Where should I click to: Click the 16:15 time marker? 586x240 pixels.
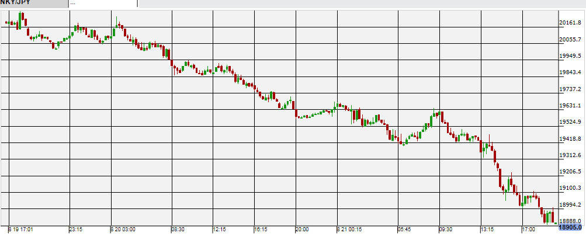pyautogui.click(x=262, y=229)
